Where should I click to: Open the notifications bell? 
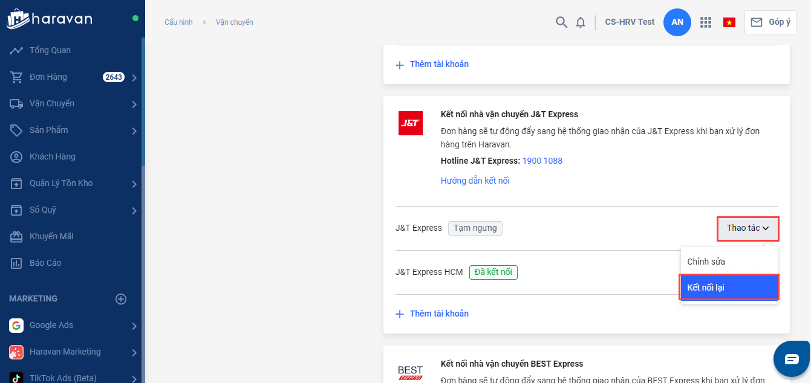[581, 22]
